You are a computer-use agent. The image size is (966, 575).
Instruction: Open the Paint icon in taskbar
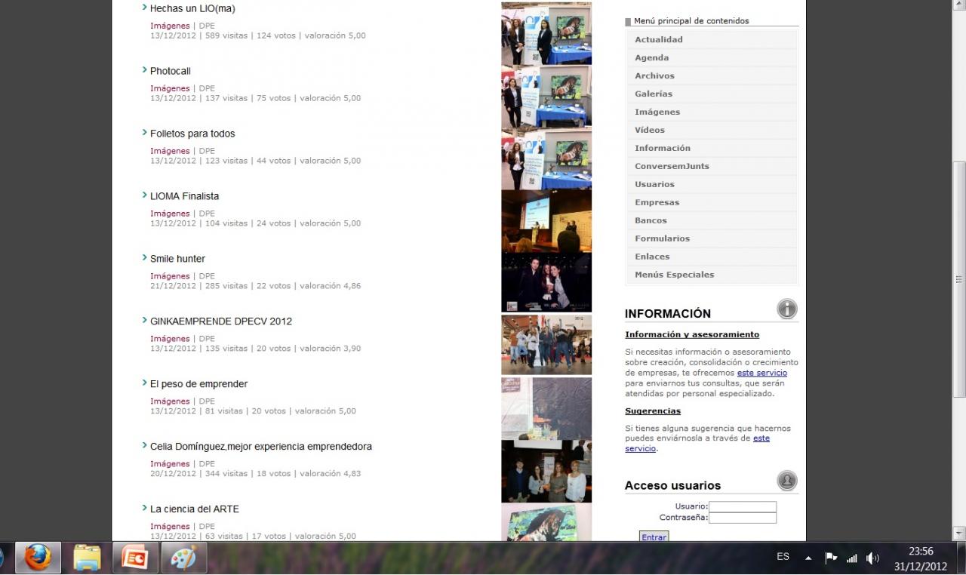pos(183,558)
